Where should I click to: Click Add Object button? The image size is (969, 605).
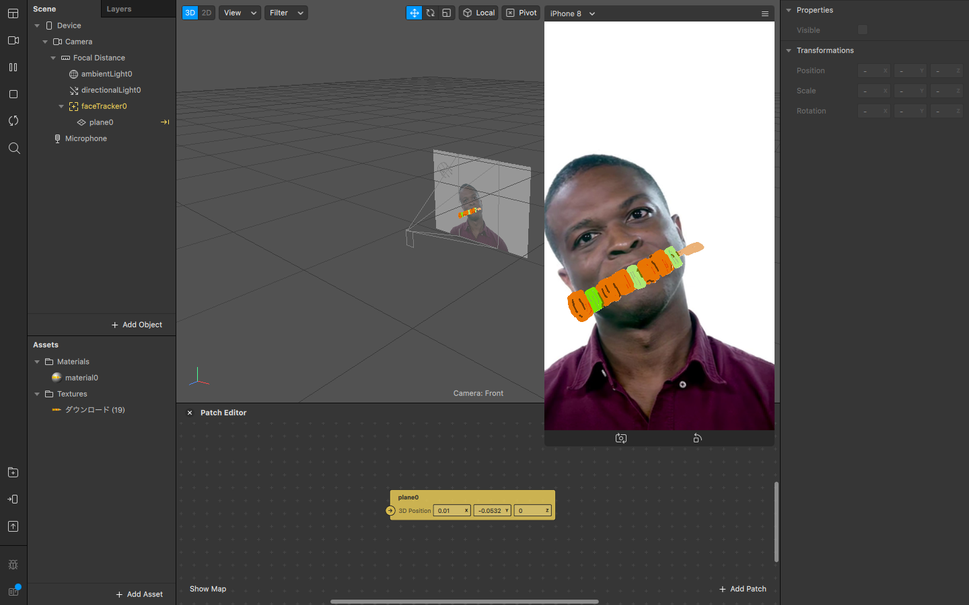click(137, 325)
